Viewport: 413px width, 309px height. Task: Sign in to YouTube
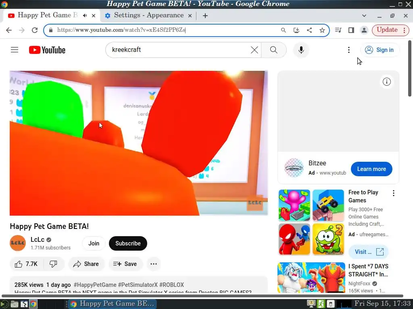point(379,50)
